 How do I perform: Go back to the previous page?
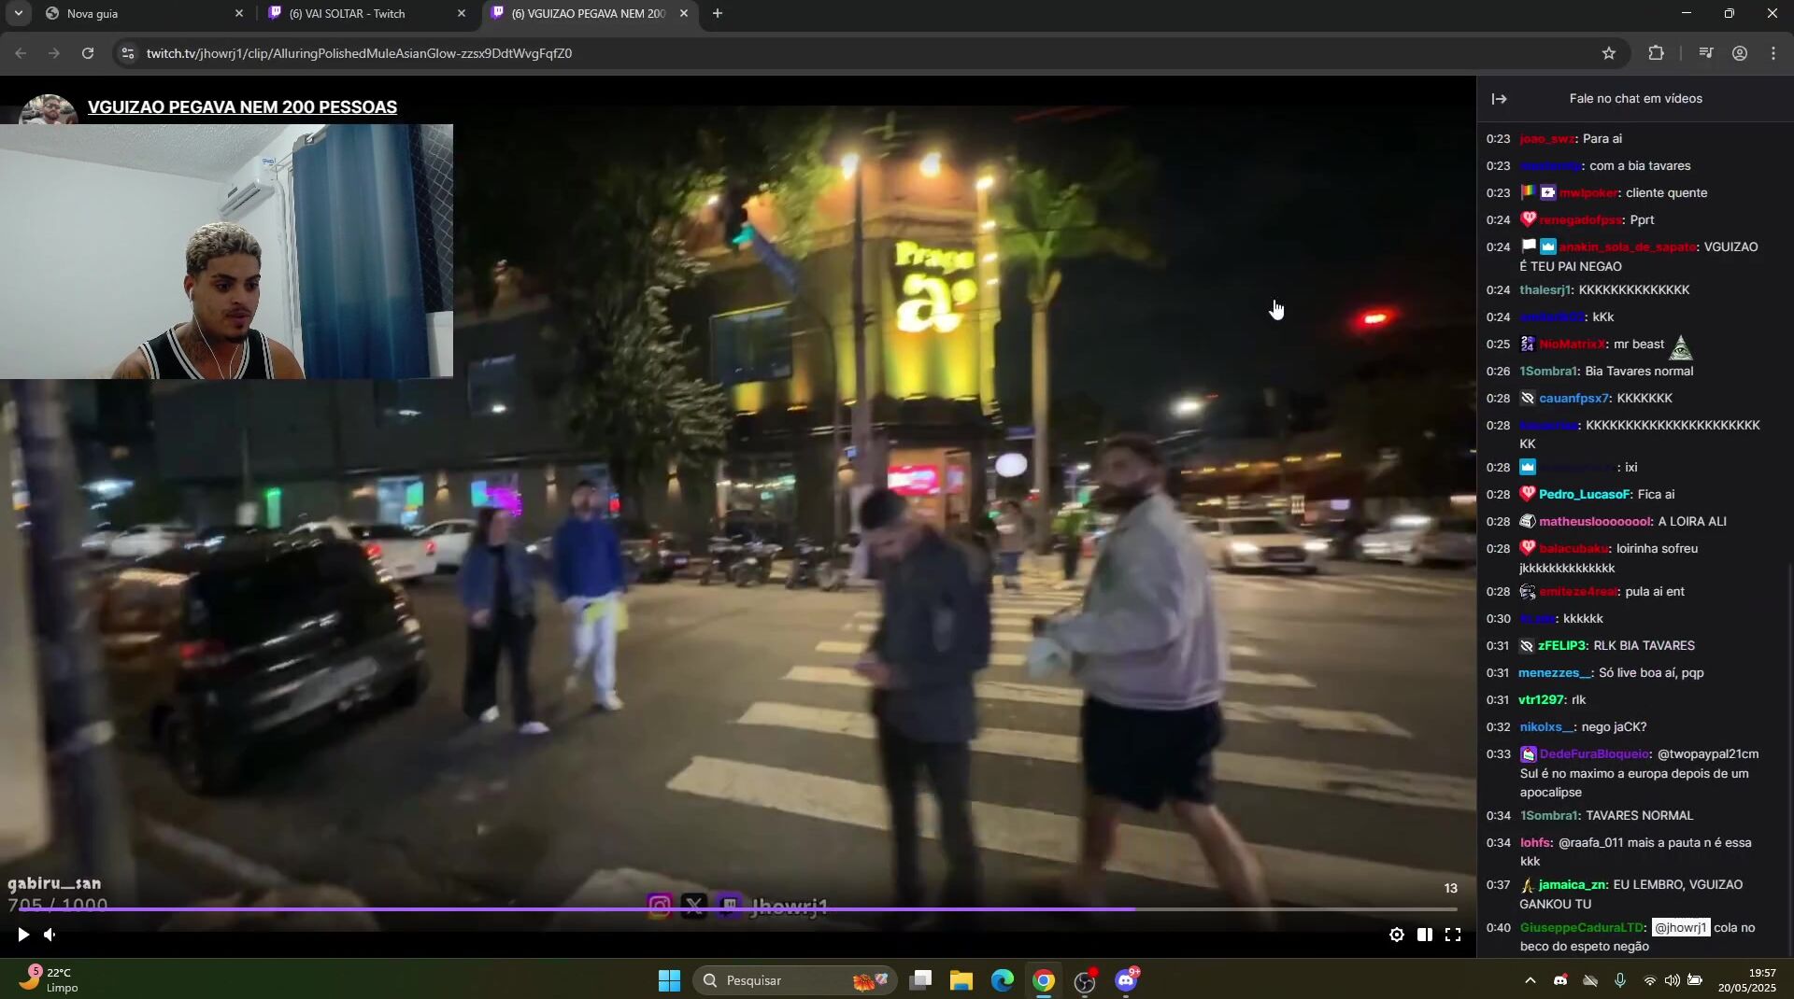click(21, 53)
